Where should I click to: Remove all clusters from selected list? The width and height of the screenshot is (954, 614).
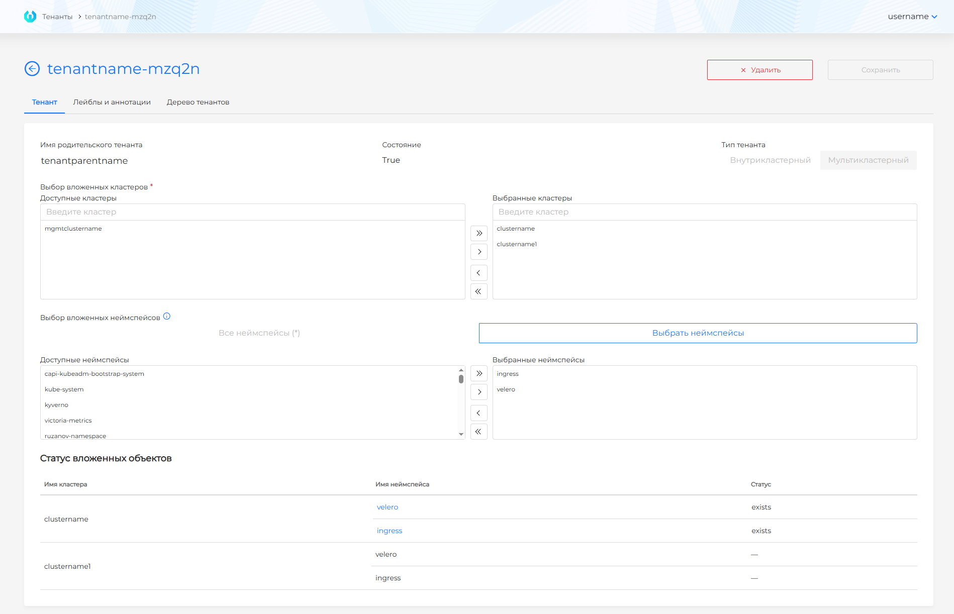(x=479, y=291)
